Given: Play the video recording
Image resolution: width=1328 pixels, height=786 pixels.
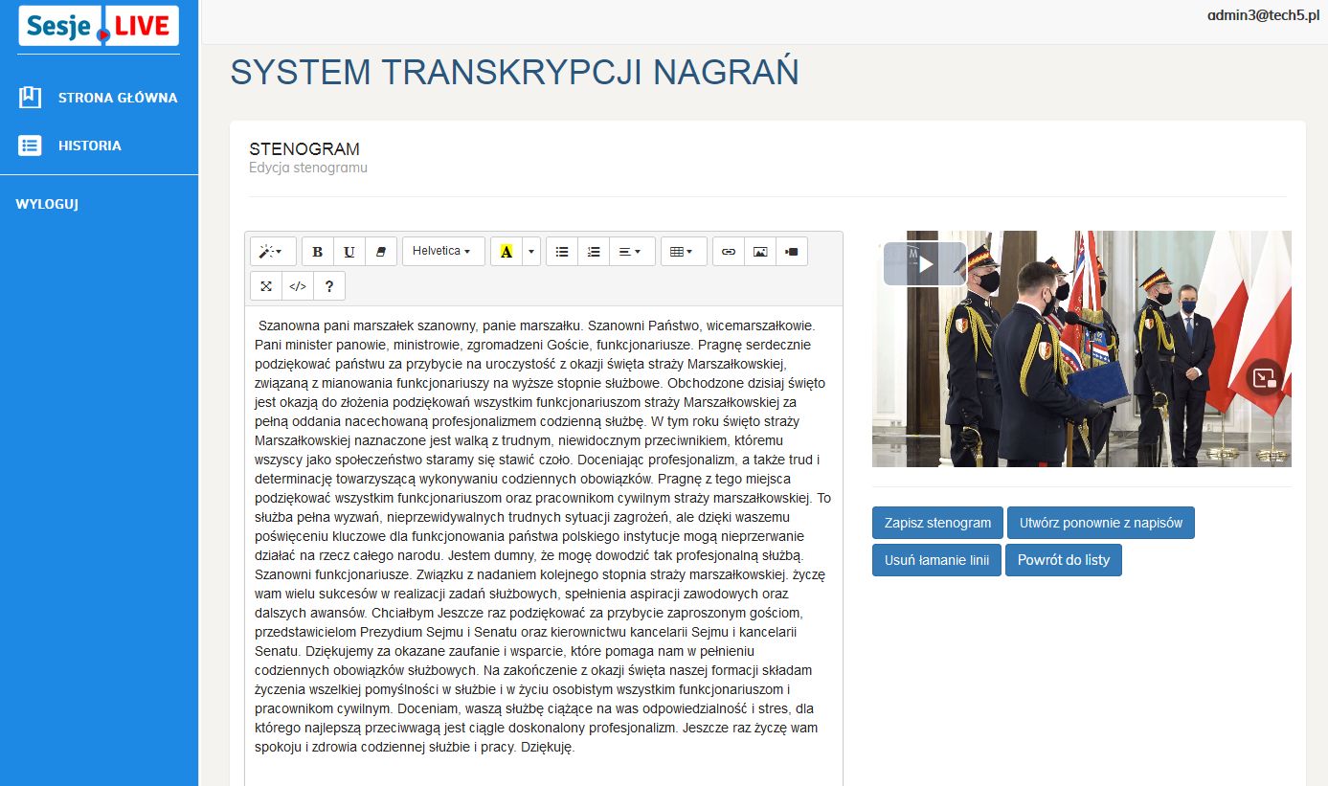Looking at the screenshot, I should pyautogui.click(x=925, y=263).
